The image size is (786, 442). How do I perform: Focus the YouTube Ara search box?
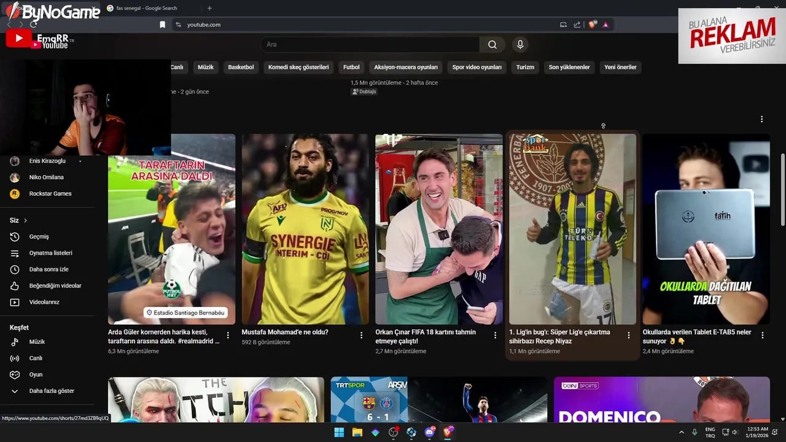(x=370, y=44)
